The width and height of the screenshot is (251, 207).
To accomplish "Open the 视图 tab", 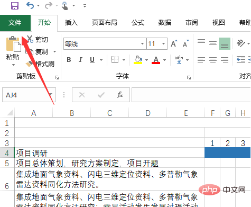I will click(218, 23).
